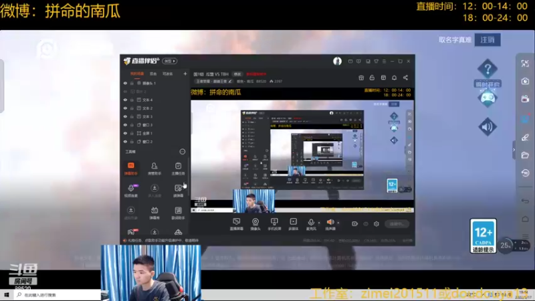Add the 摄像头 camera source

[255, 224]
